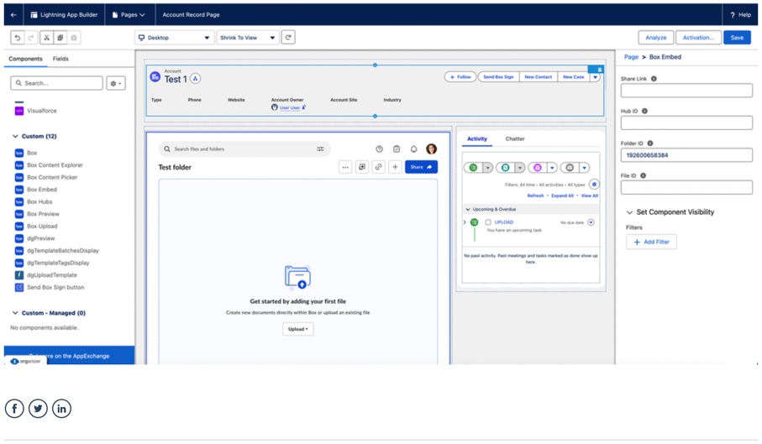The width and height of the screenshot is (762, 444).
Task: Click the redo icon
Action: pyautogui.click(x=31, y=38)
